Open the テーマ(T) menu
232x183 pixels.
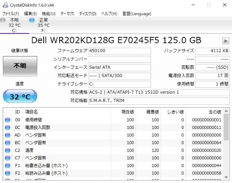[x=67, y=14]
